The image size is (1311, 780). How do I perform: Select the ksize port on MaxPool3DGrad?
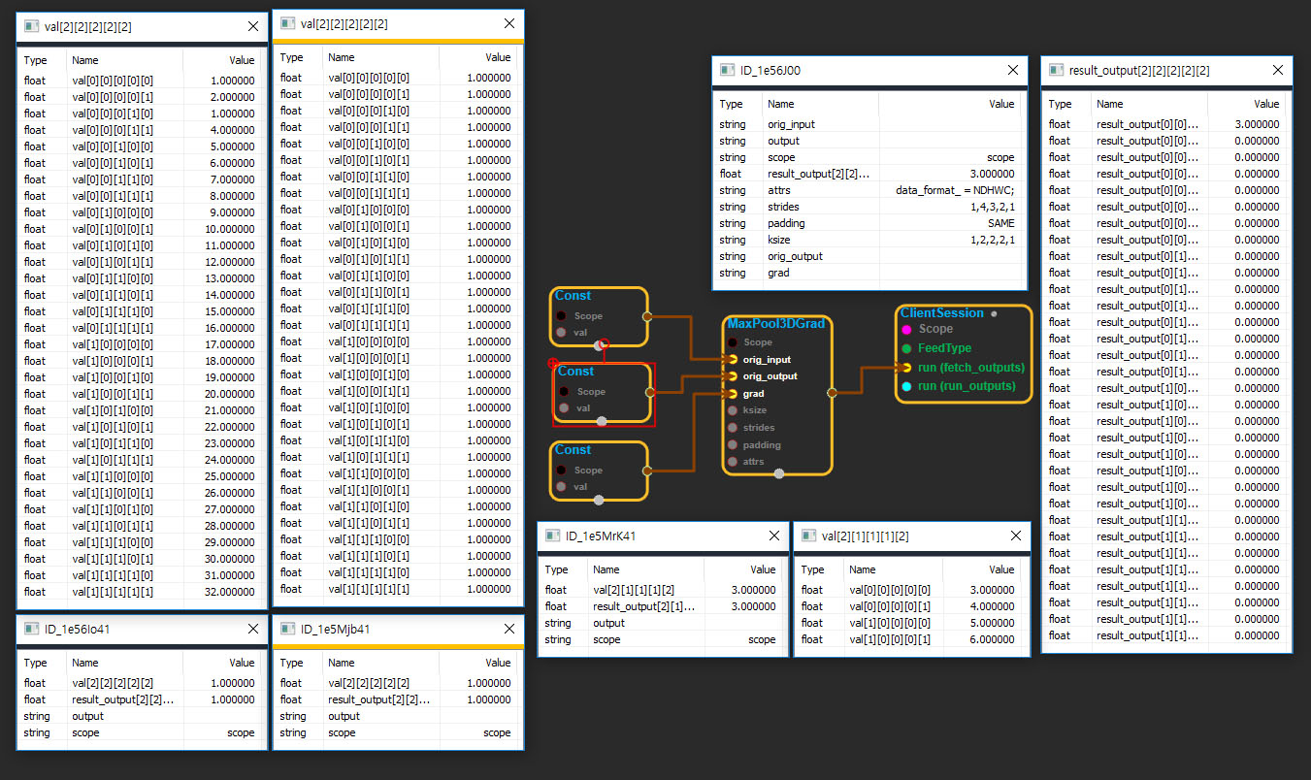733,410
